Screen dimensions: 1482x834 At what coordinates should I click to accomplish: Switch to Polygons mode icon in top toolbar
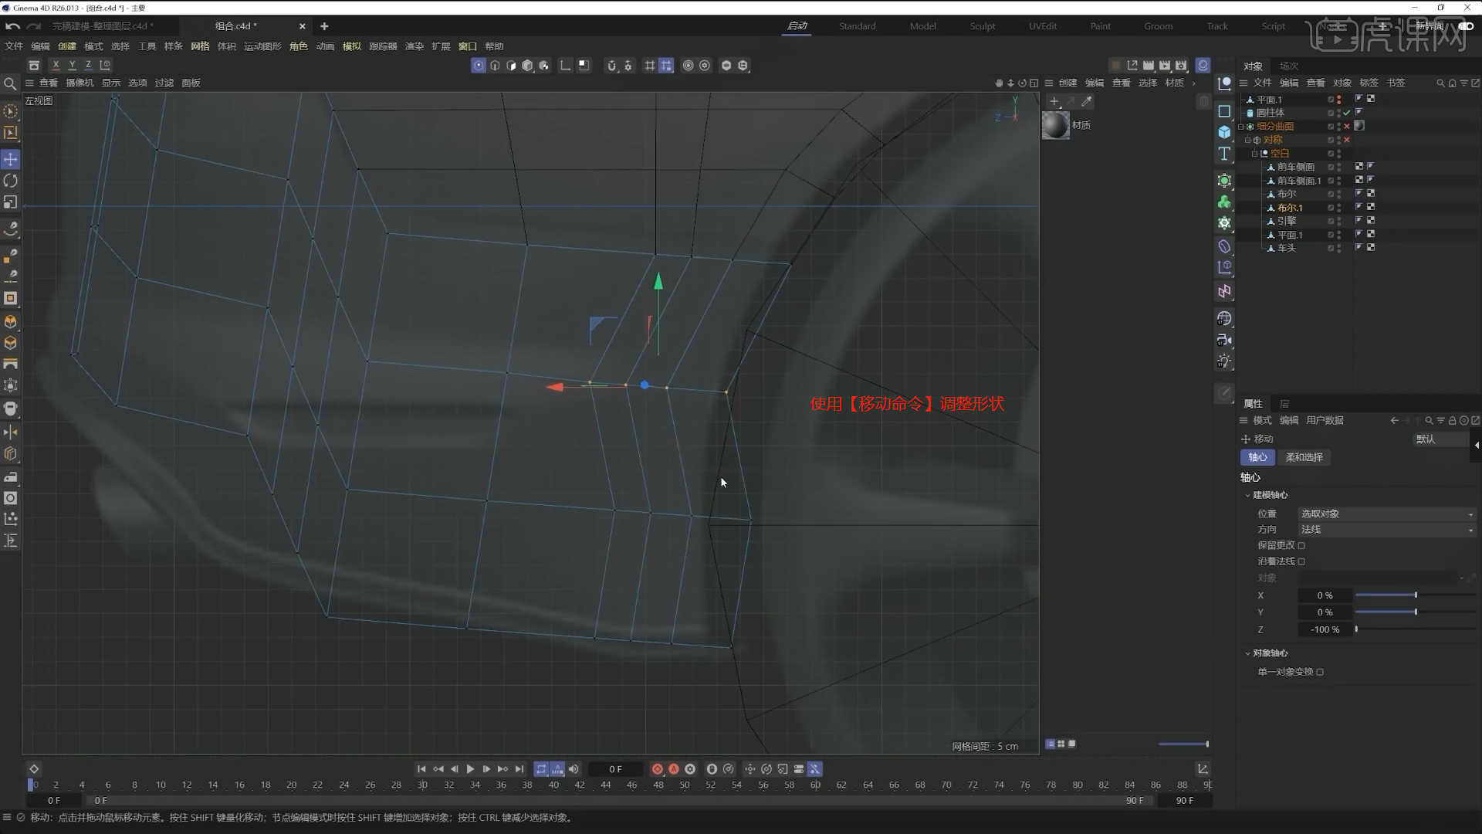click(x=511, y=66)
